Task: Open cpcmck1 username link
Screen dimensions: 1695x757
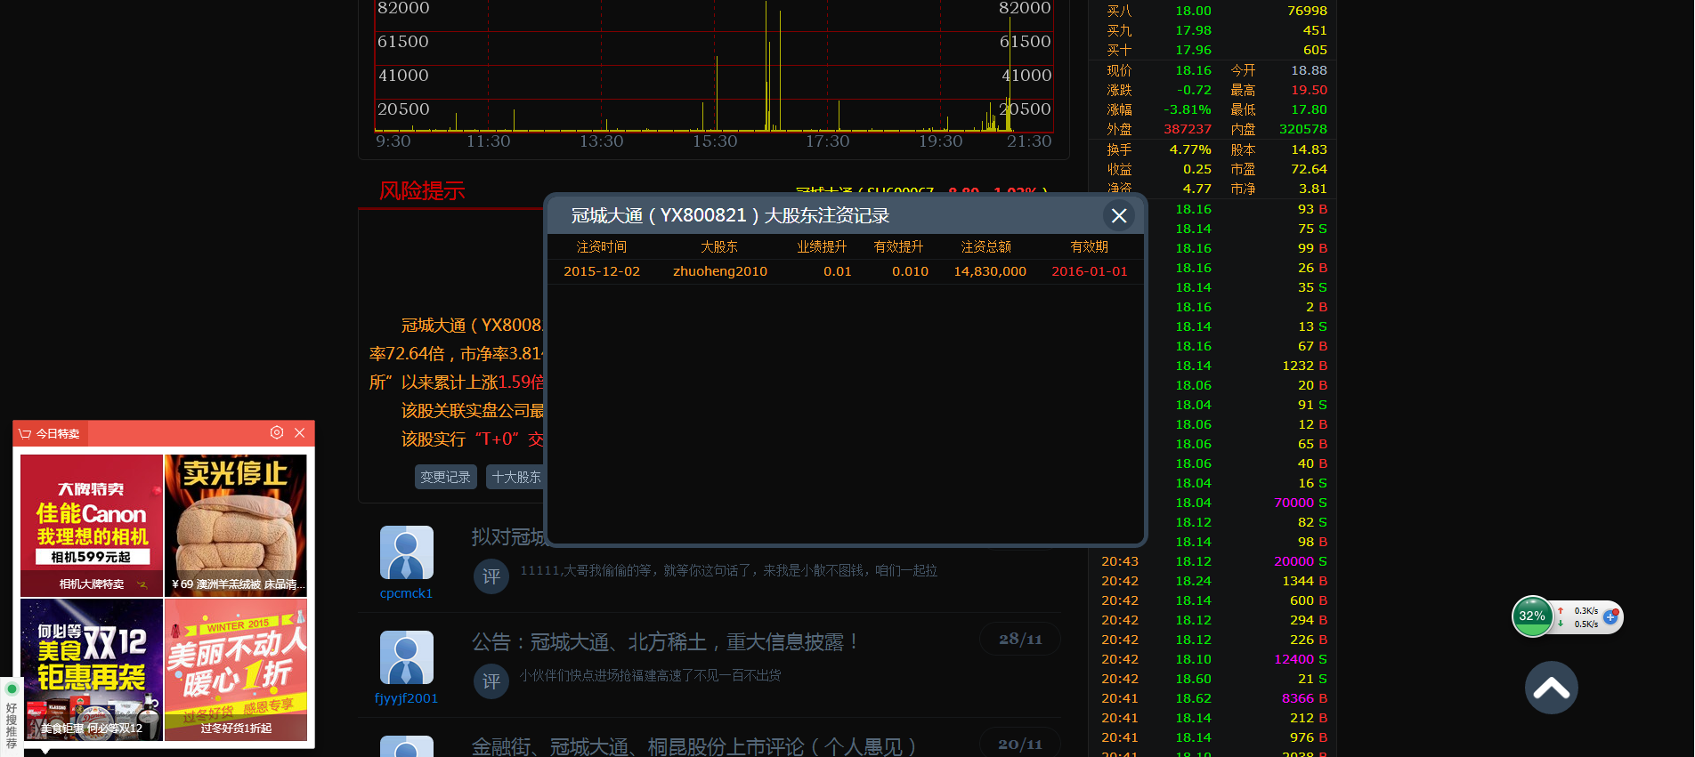Action: coord(406,593)
